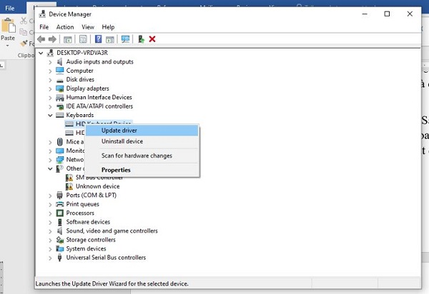Click the Forward arrow toolbar icon
Screen dimensions: 429x294
(x=52, y=39)
